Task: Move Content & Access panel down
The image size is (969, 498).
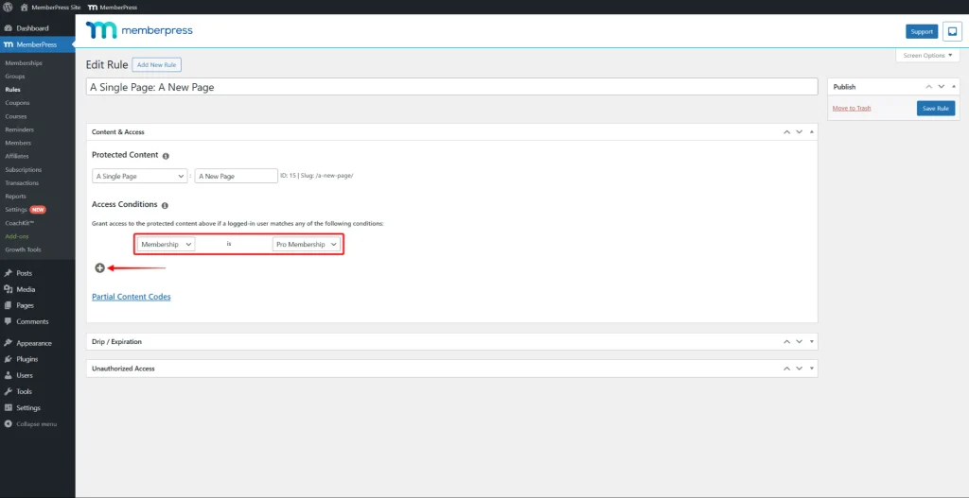Action: pos(799,132)
